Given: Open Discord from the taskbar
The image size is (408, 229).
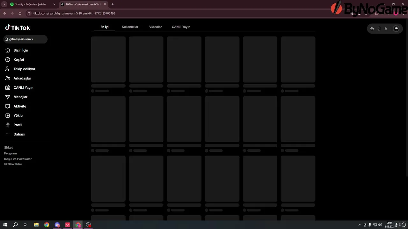Looking at the screenshot, I should click(57, 225).
